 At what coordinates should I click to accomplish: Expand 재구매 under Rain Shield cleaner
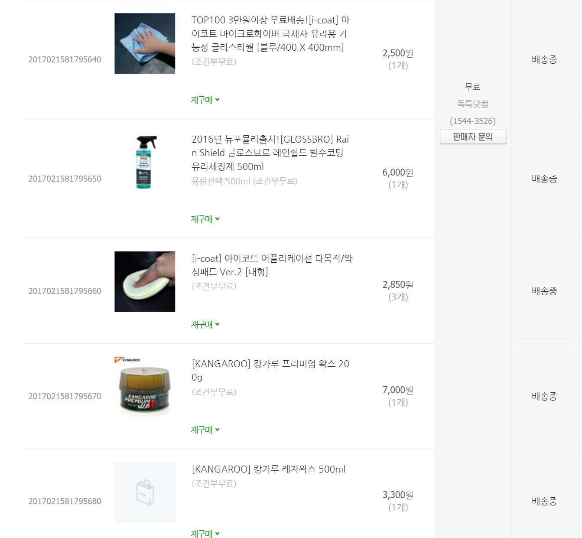click(x=205, y=219)
